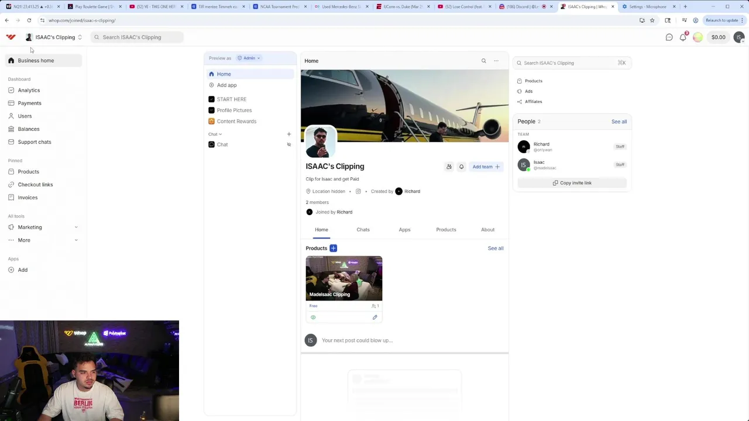Open the Profile Pictures app
Viewport: 749px width, 421px height.
click(234, 111)
